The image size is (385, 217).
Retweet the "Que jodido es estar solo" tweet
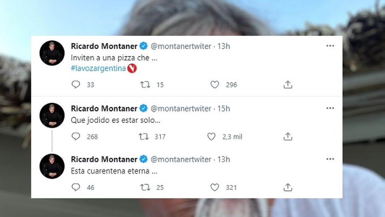point(143,136)
